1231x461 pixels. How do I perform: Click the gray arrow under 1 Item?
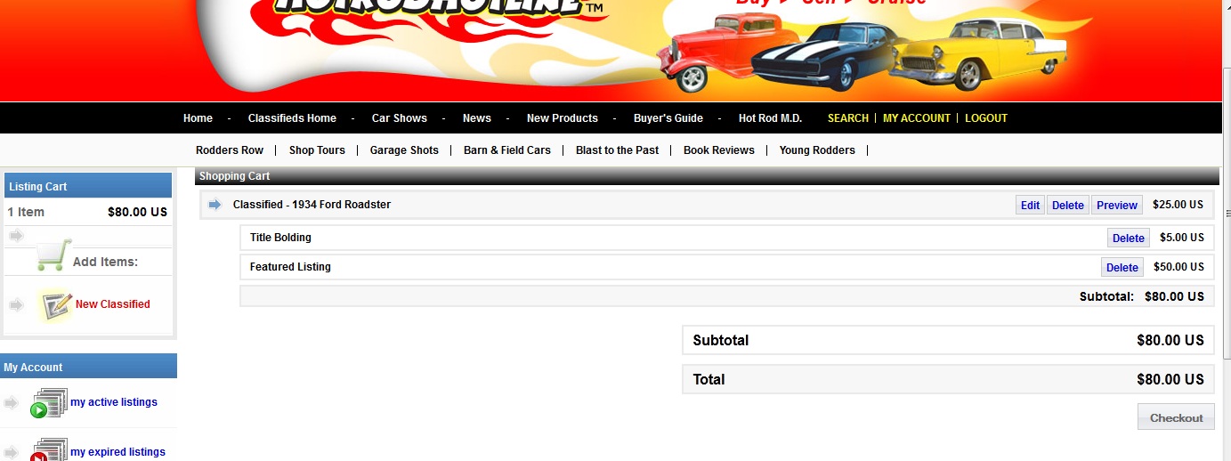point(16,236)
